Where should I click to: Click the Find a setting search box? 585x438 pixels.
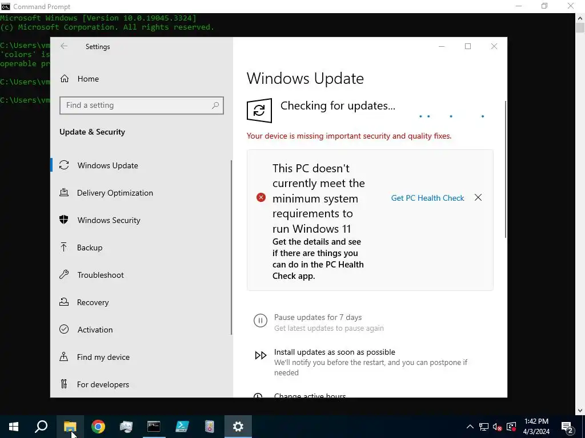coord(142,106)
